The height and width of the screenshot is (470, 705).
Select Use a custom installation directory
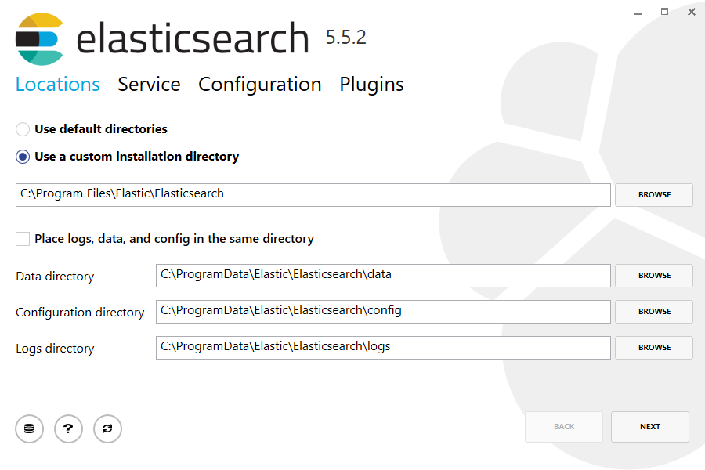pyautogui.click(x=127, y=157)
